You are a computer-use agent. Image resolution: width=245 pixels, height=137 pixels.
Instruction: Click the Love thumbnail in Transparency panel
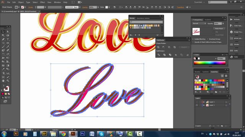(x=196, y=32)
